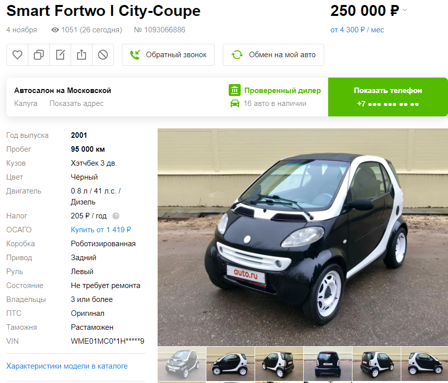The width and height of the screenshot is (448, 383).
Task: Open the main Smart car photo
Action: [303, 237]
